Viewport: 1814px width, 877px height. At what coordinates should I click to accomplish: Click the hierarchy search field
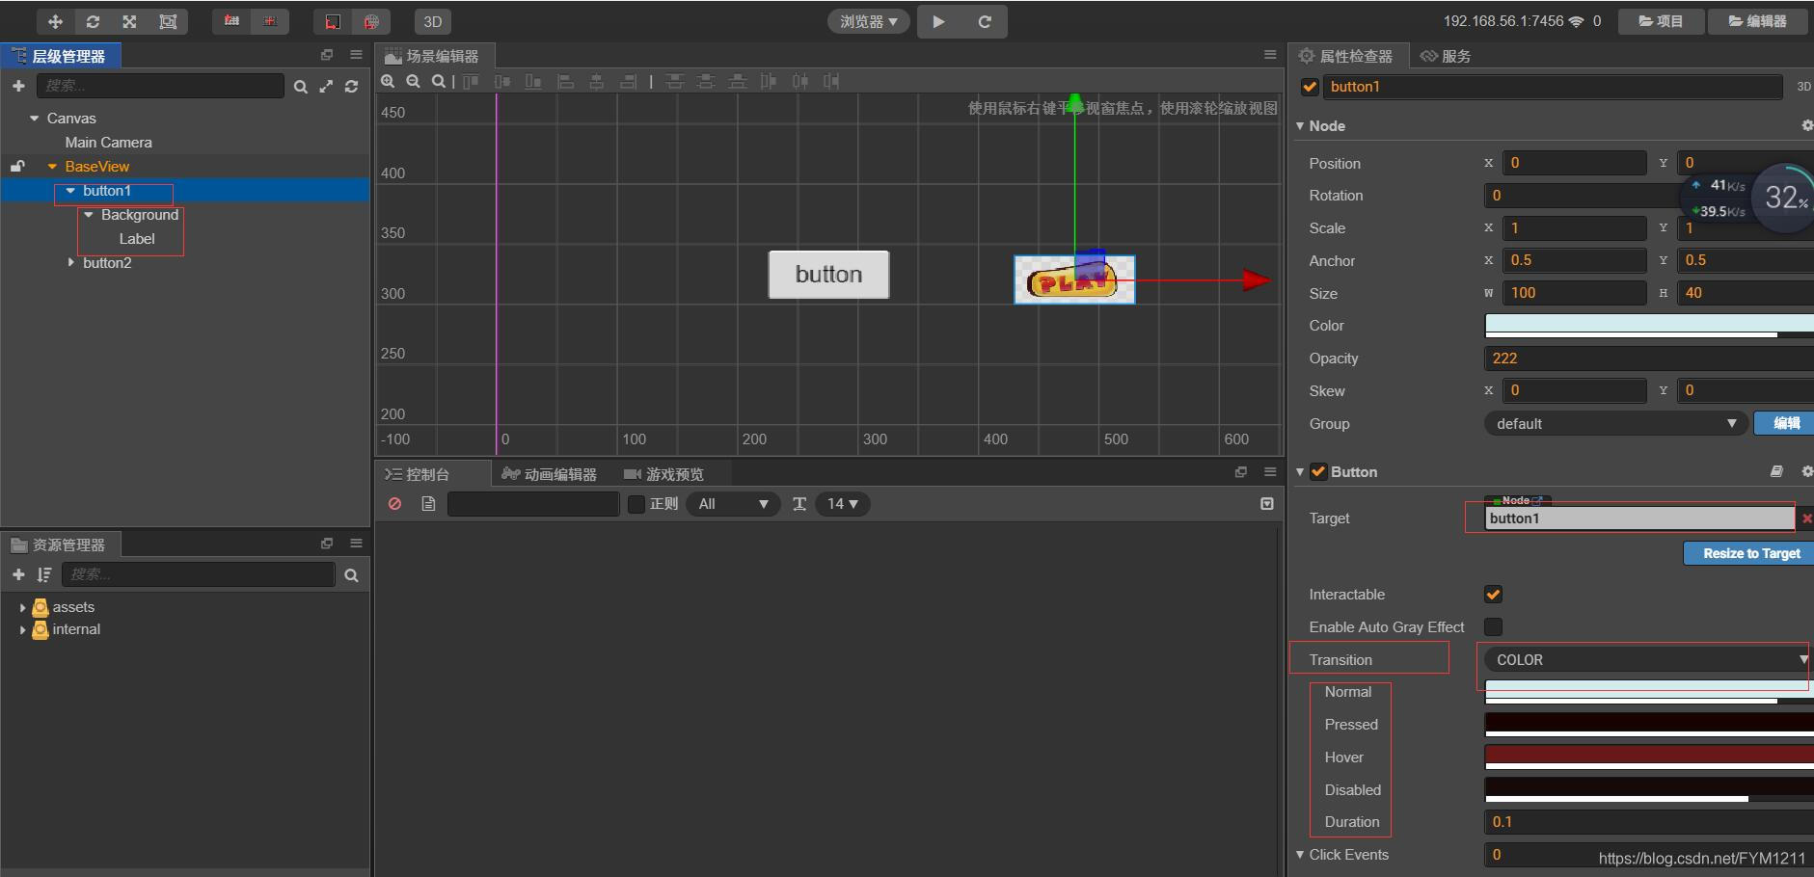pyautogui.click(x=160, y=86)
